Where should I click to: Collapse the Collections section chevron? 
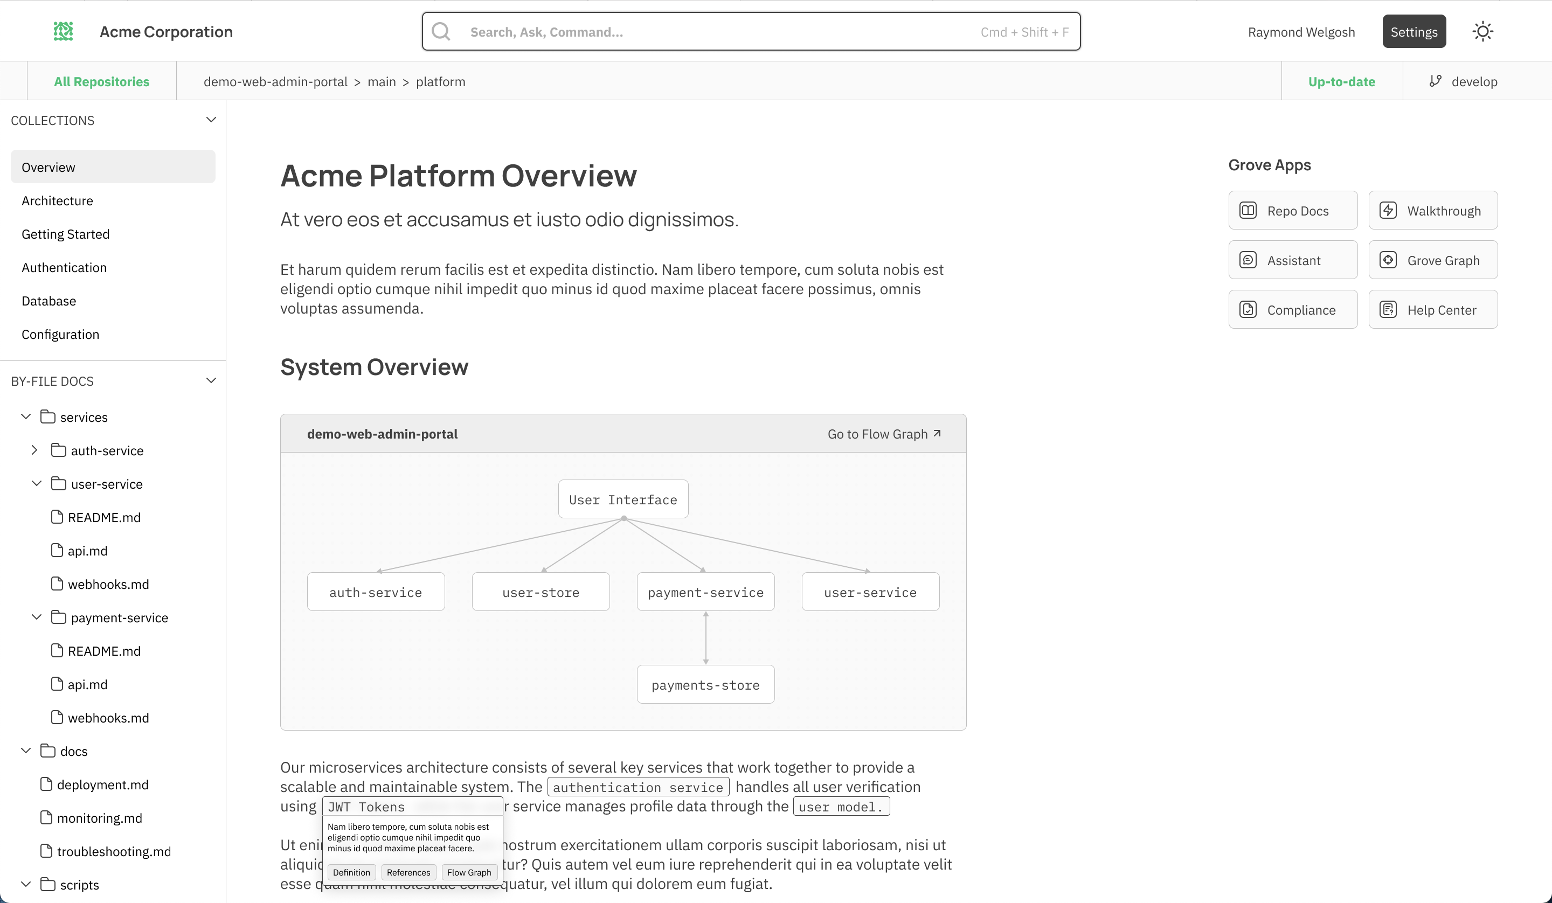coord(211,120)
